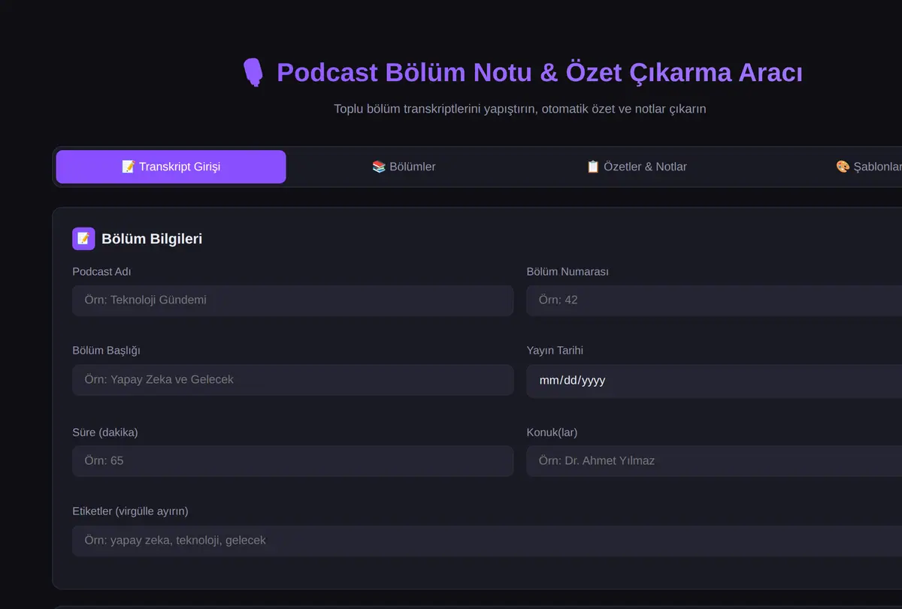Click the Süre (dakika) label
Screen dimensions: 902x609
[x=105, y=433]
